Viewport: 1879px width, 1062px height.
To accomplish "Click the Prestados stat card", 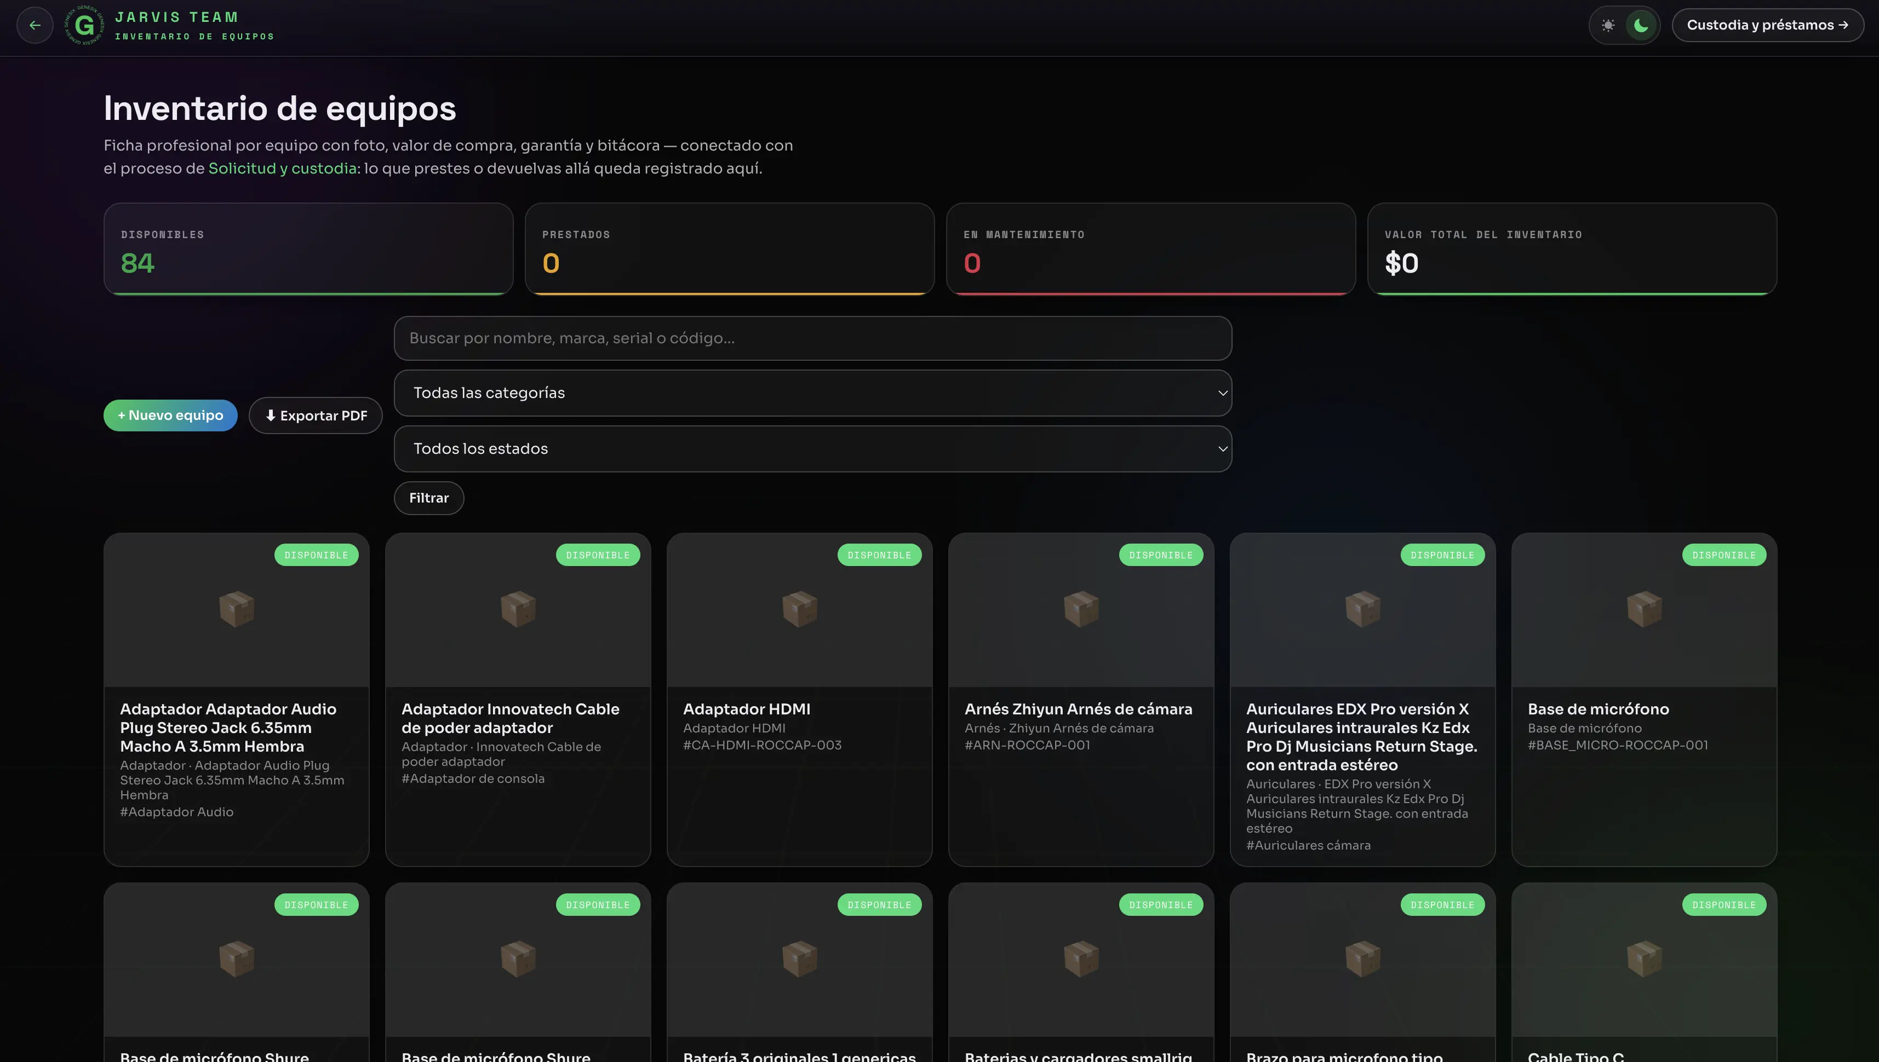I will 730,249.
